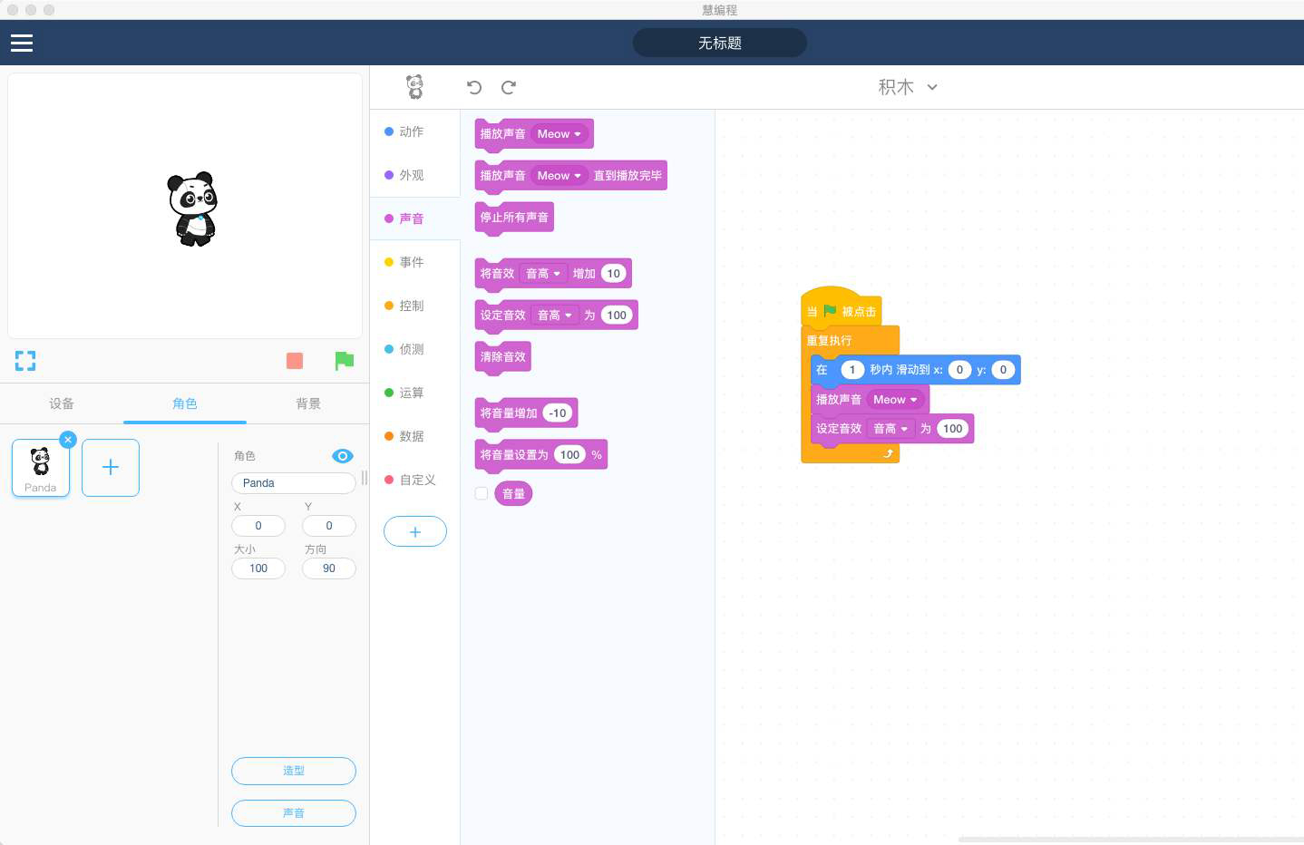
Task: Enter fullscreen stage mode
Action: 25,361
